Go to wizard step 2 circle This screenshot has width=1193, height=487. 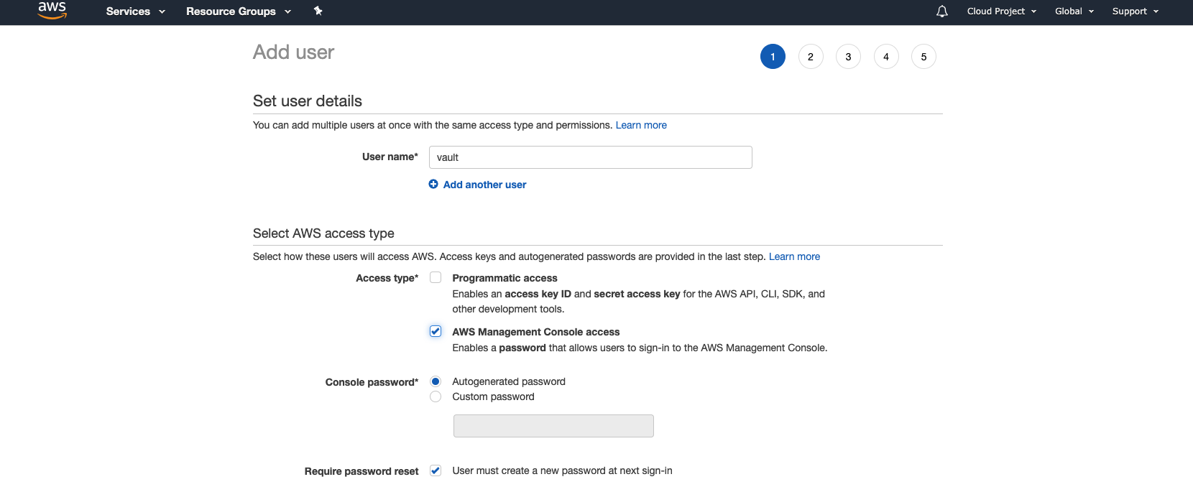point(811,57)
